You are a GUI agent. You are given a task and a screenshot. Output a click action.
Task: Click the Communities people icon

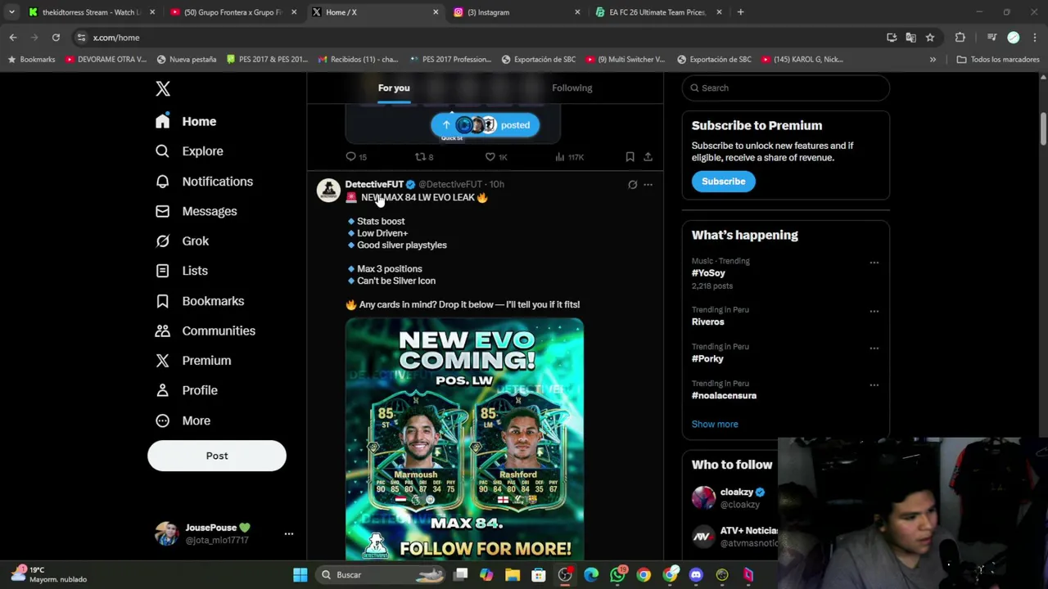pos(162,330)
